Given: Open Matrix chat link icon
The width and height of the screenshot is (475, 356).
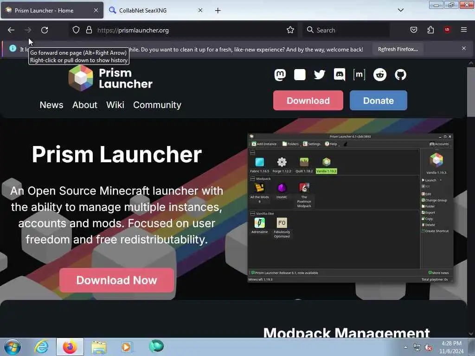Looking at the screenshot, I should [x=359, y=75].
